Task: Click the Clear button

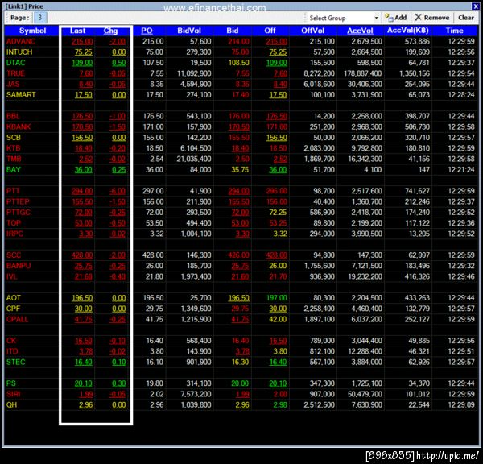Action: click(x=466, y=18)
